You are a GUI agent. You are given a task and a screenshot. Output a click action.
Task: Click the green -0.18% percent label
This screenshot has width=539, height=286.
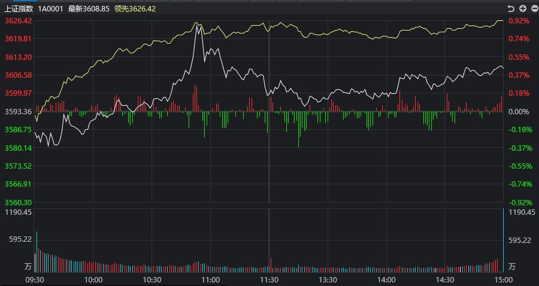(519, 129)
